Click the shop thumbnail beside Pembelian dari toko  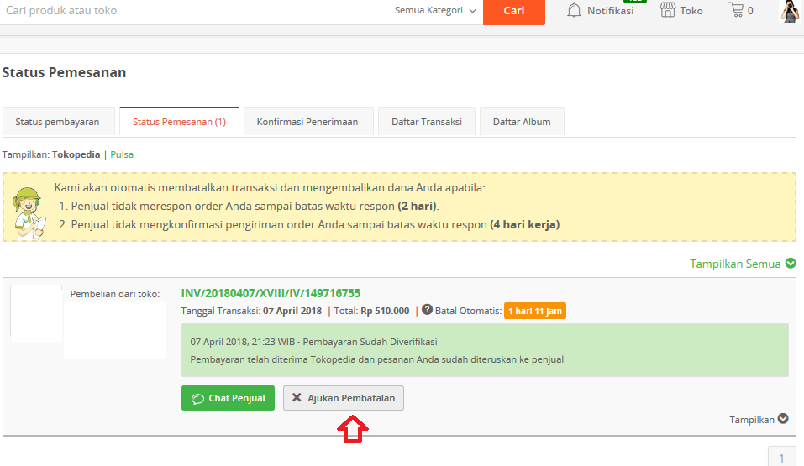tap(36, 312)
